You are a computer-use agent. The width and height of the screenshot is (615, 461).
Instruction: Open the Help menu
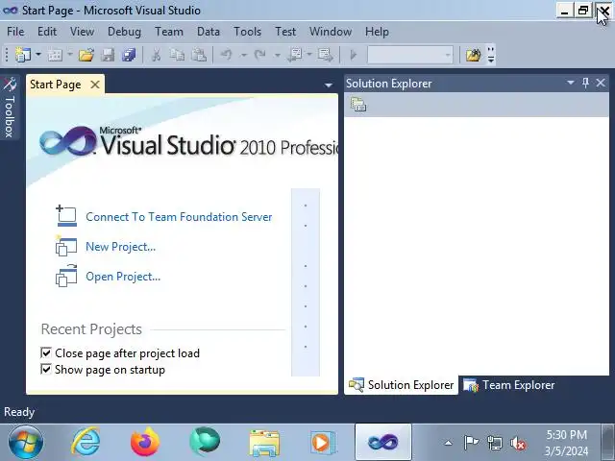point(377,32)
